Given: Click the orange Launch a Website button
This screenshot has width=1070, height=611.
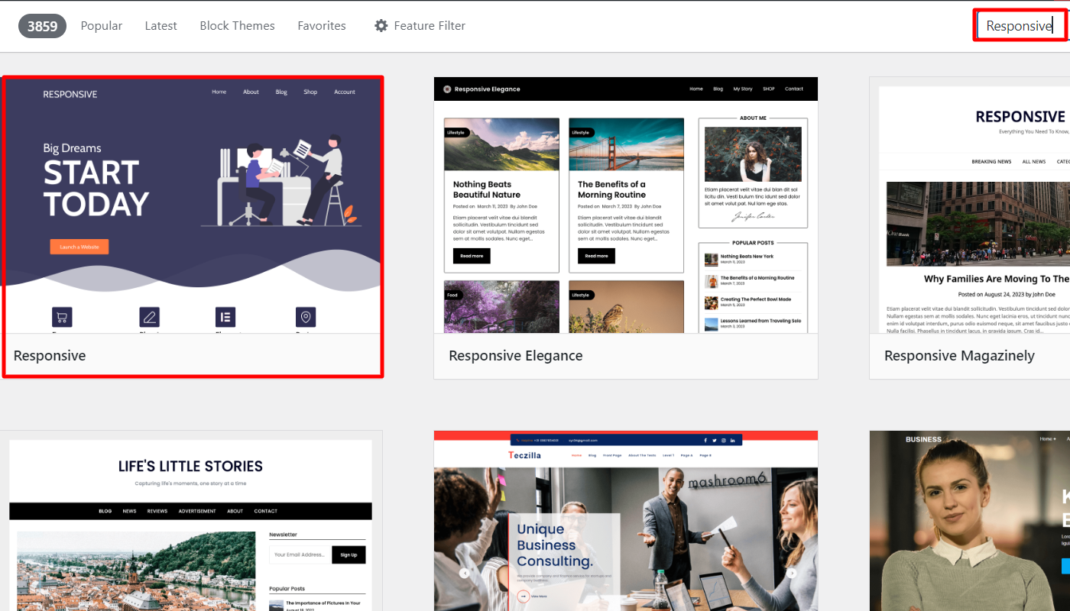Looking at the screenshot, I should pyautogui.click(x=79, y=247).
